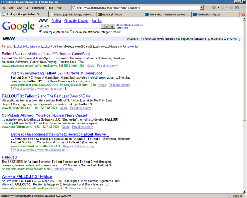Image resolution: width=247 pixels, height=198 pixels.
Task: Click the madtru.jpg tab page icon
Action: coord(52,15)
